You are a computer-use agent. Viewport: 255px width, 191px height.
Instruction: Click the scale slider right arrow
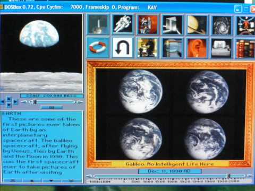click(x=80, y=102)
